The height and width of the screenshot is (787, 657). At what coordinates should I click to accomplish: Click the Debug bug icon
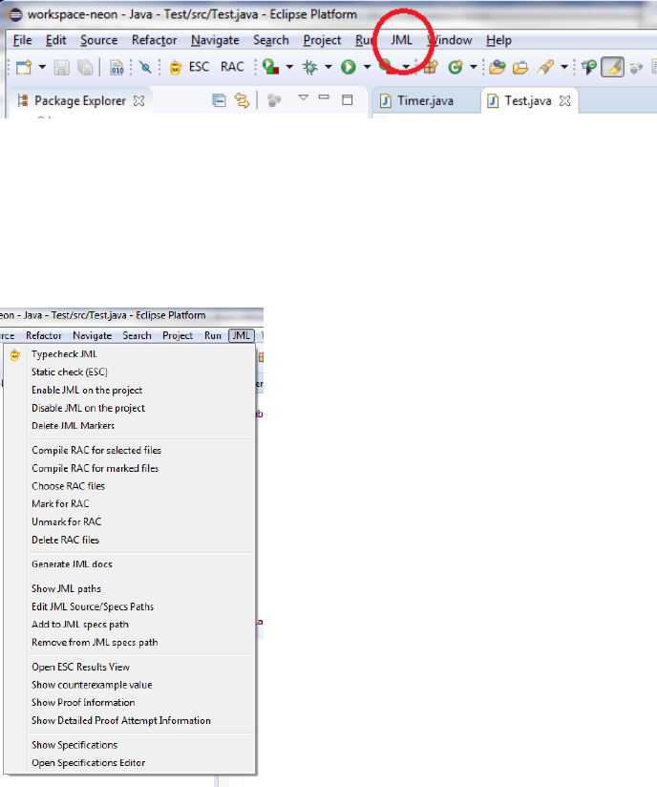click(310, 67)
